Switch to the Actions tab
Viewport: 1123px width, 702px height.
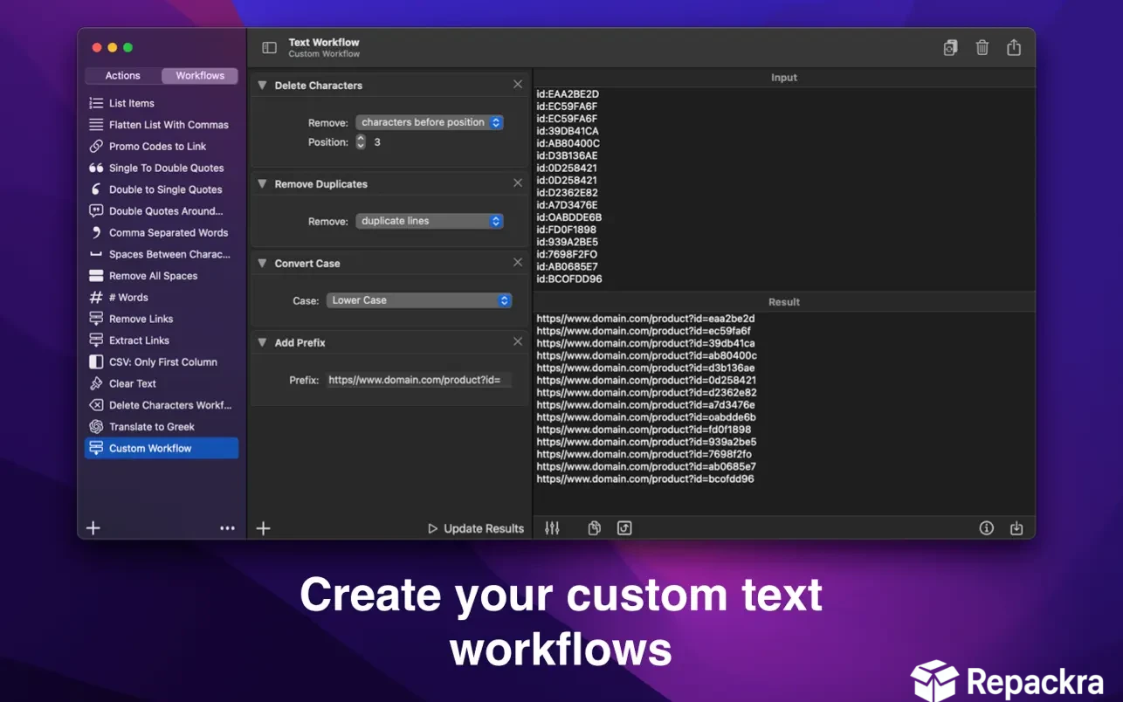[123, 76]
